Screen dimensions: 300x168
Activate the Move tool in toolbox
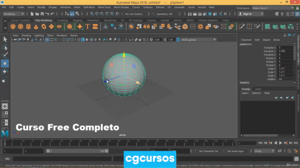[x=5, y=63]
